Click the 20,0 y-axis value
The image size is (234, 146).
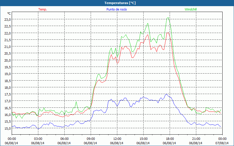tap(8, 60)
